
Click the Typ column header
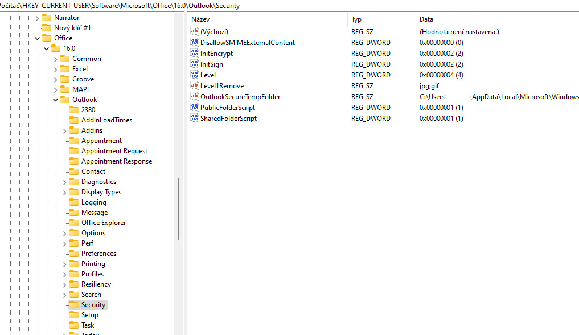356,19
